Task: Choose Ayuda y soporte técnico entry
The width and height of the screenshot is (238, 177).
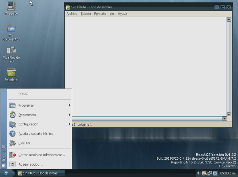Action: click(x=39, y=134)
